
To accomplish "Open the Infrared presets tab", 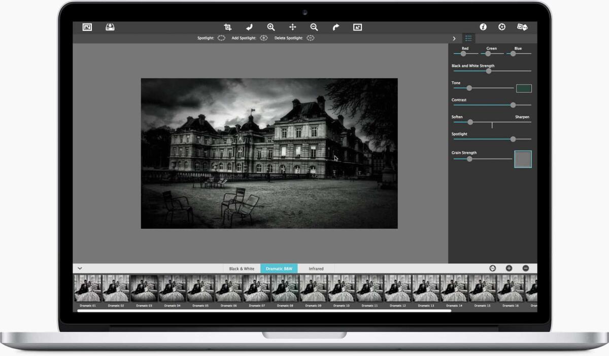I will 316,268.
